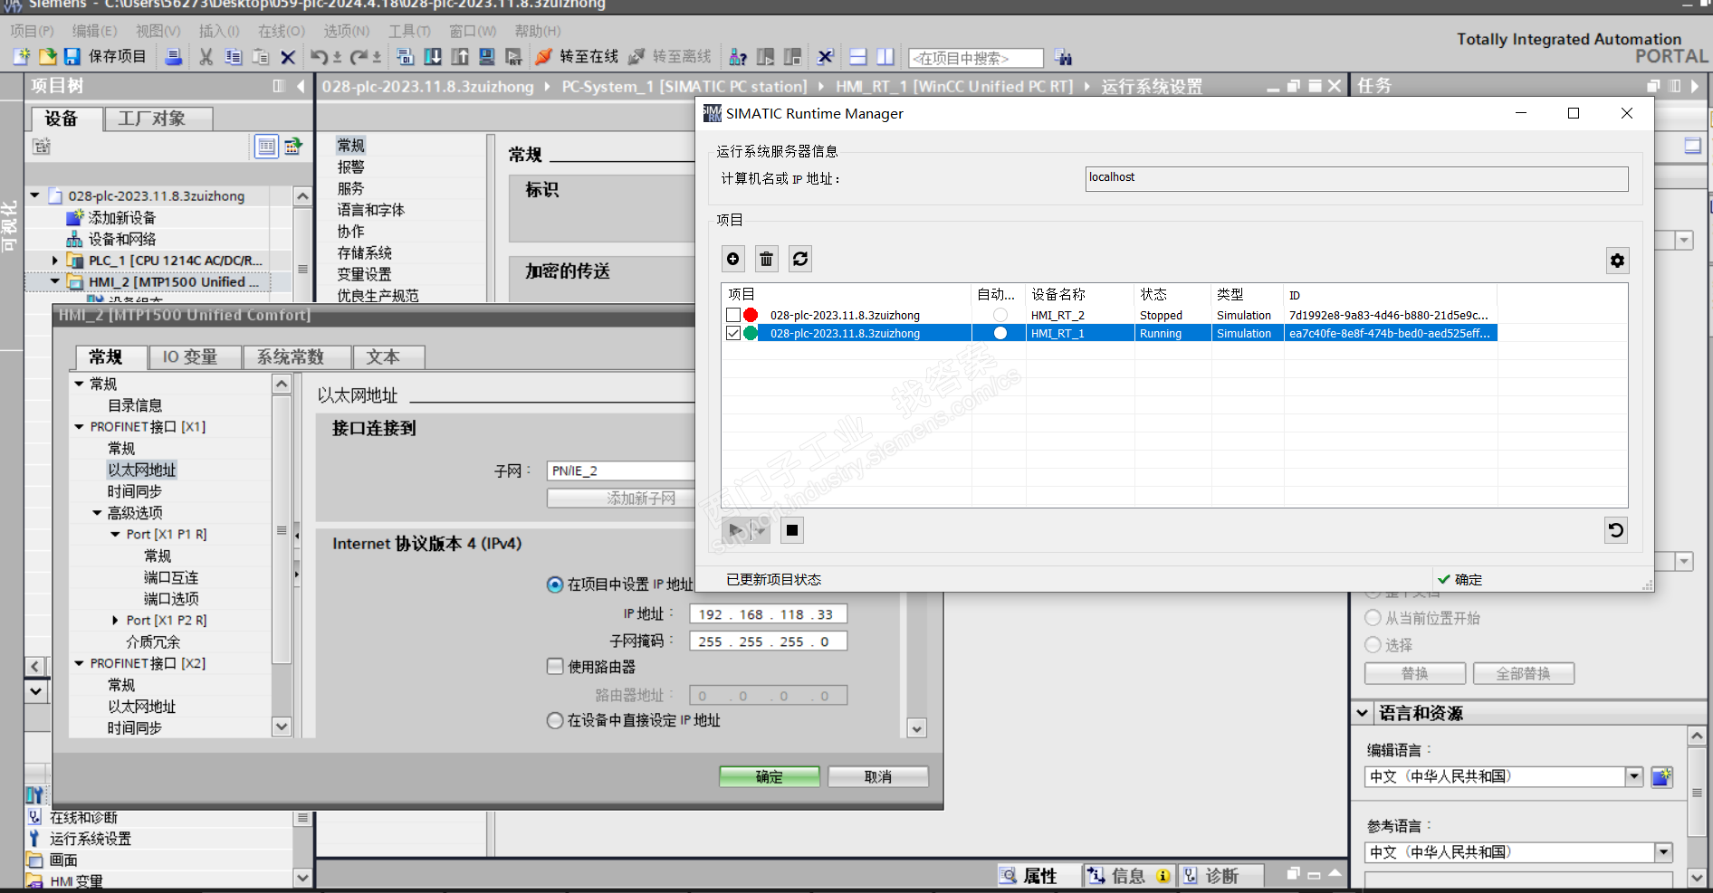Viewport: 1713px width, 893px height.
Task: Select the 选择 radio option in find panel
Action: [1373, 645]
